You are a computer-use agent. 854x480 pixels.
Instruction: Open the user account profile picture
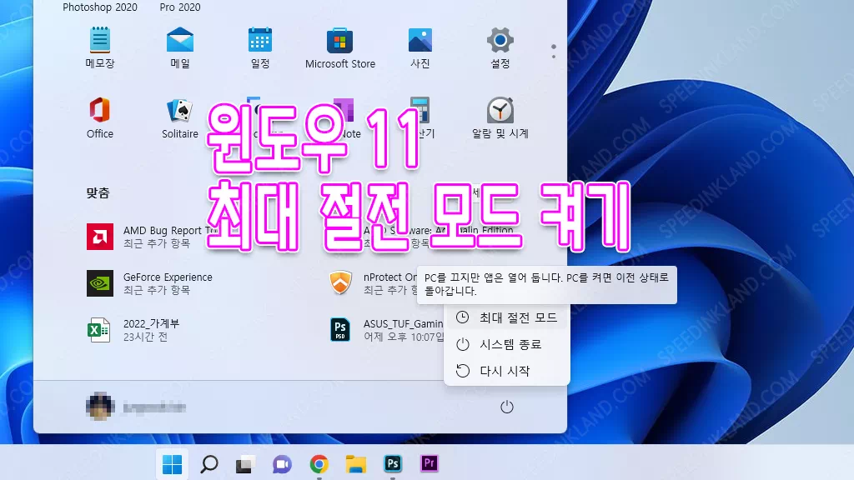coord(100,407)
